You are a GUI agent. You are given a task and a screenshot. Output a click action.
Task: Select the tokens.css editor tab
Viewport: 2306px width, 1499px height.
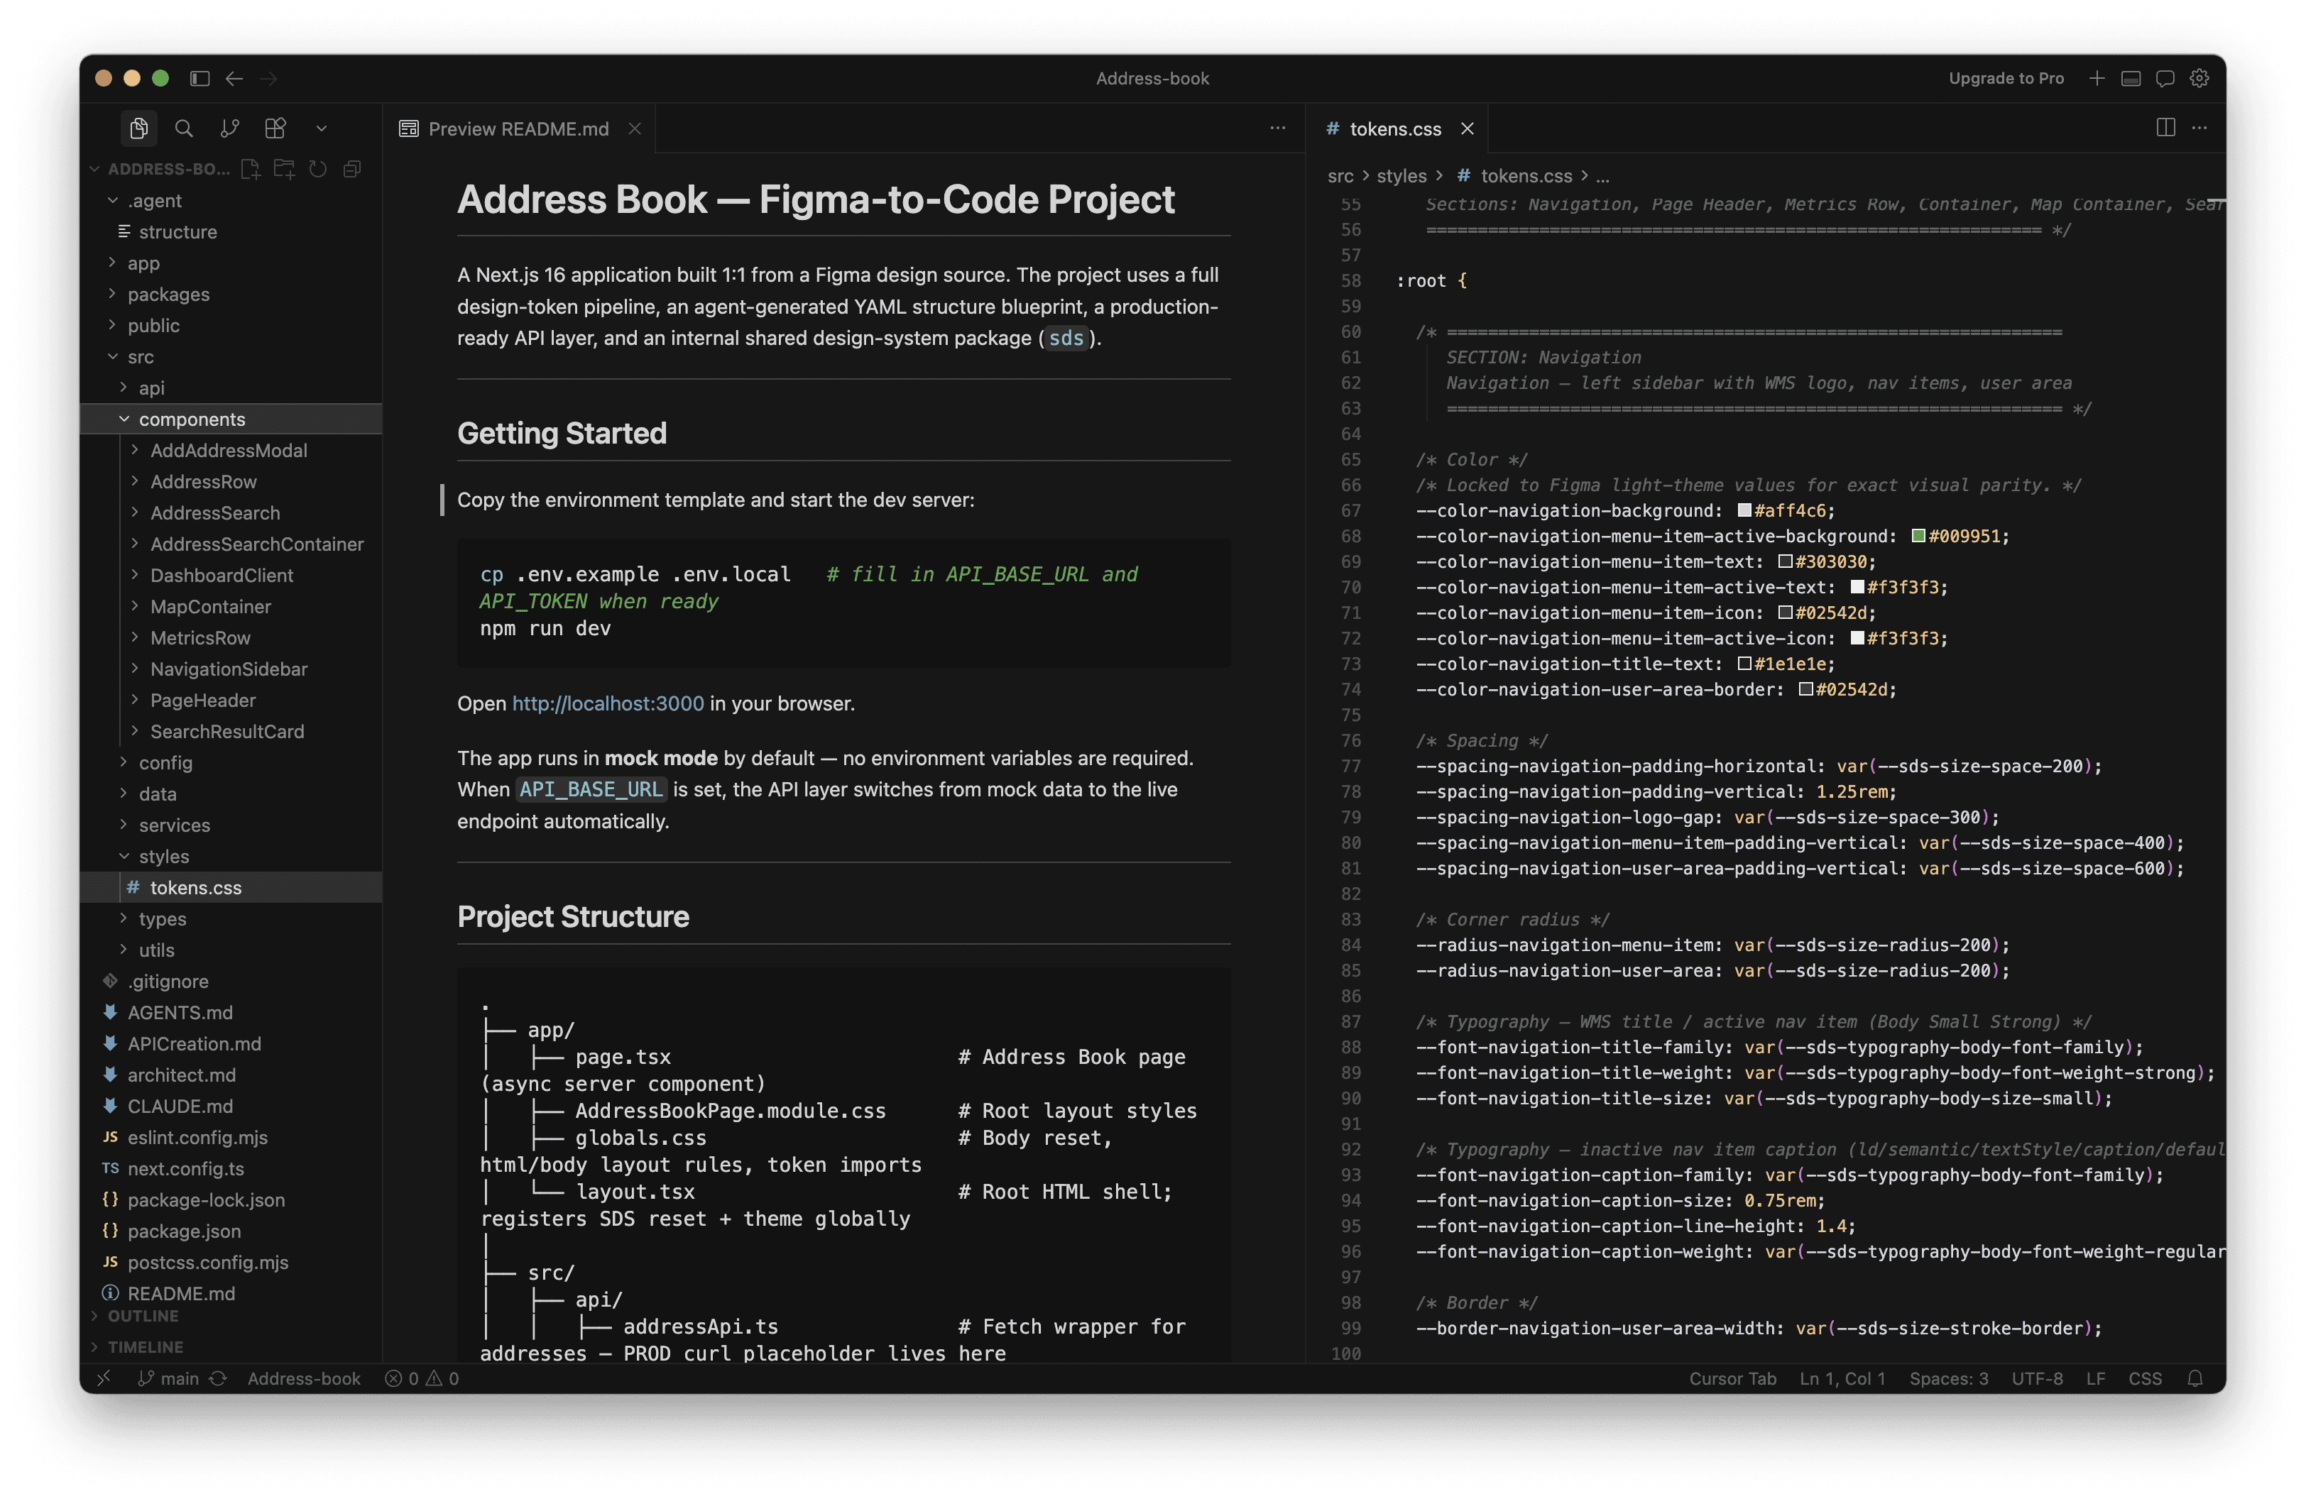(1394, 128)
